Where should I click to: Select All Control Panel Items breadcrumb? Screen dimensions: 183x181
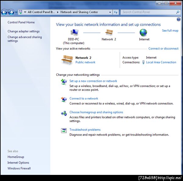[41, 12]
